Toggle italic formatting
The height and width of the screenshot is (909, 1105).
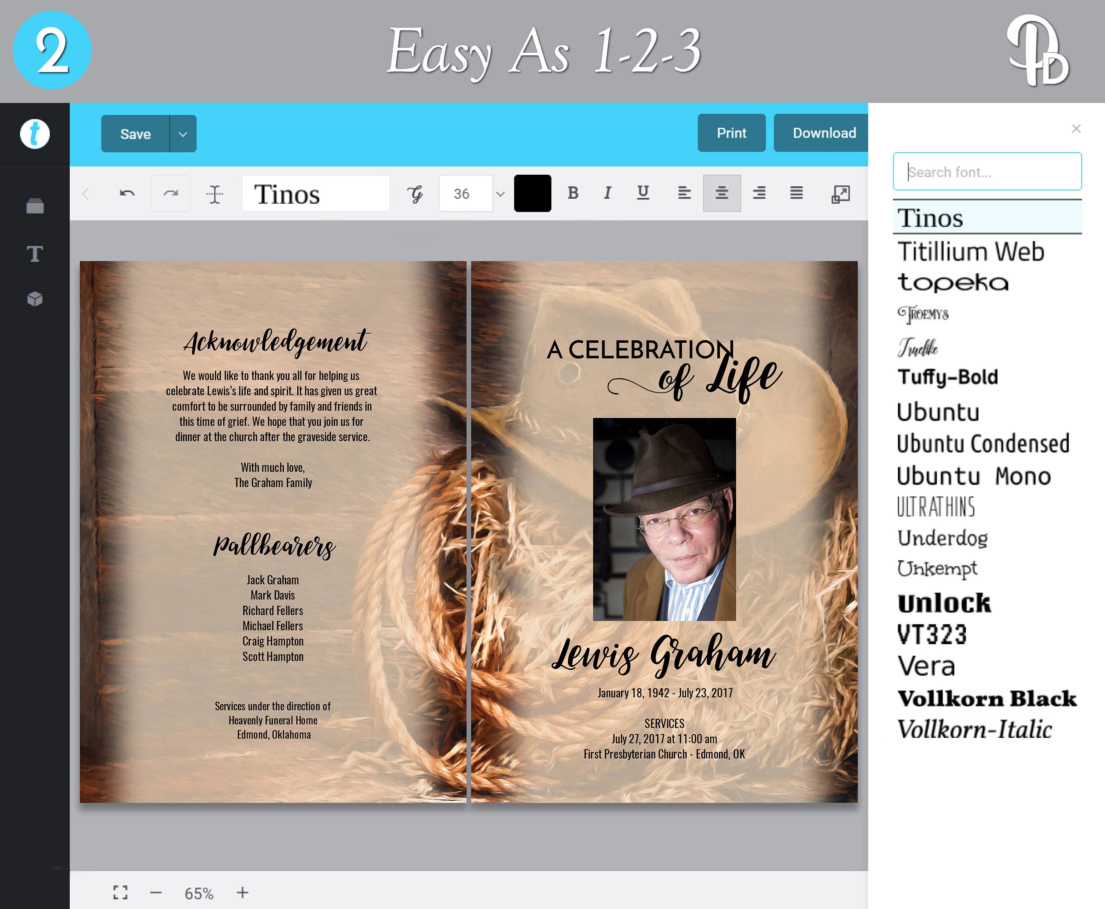(x=608, y=193)
